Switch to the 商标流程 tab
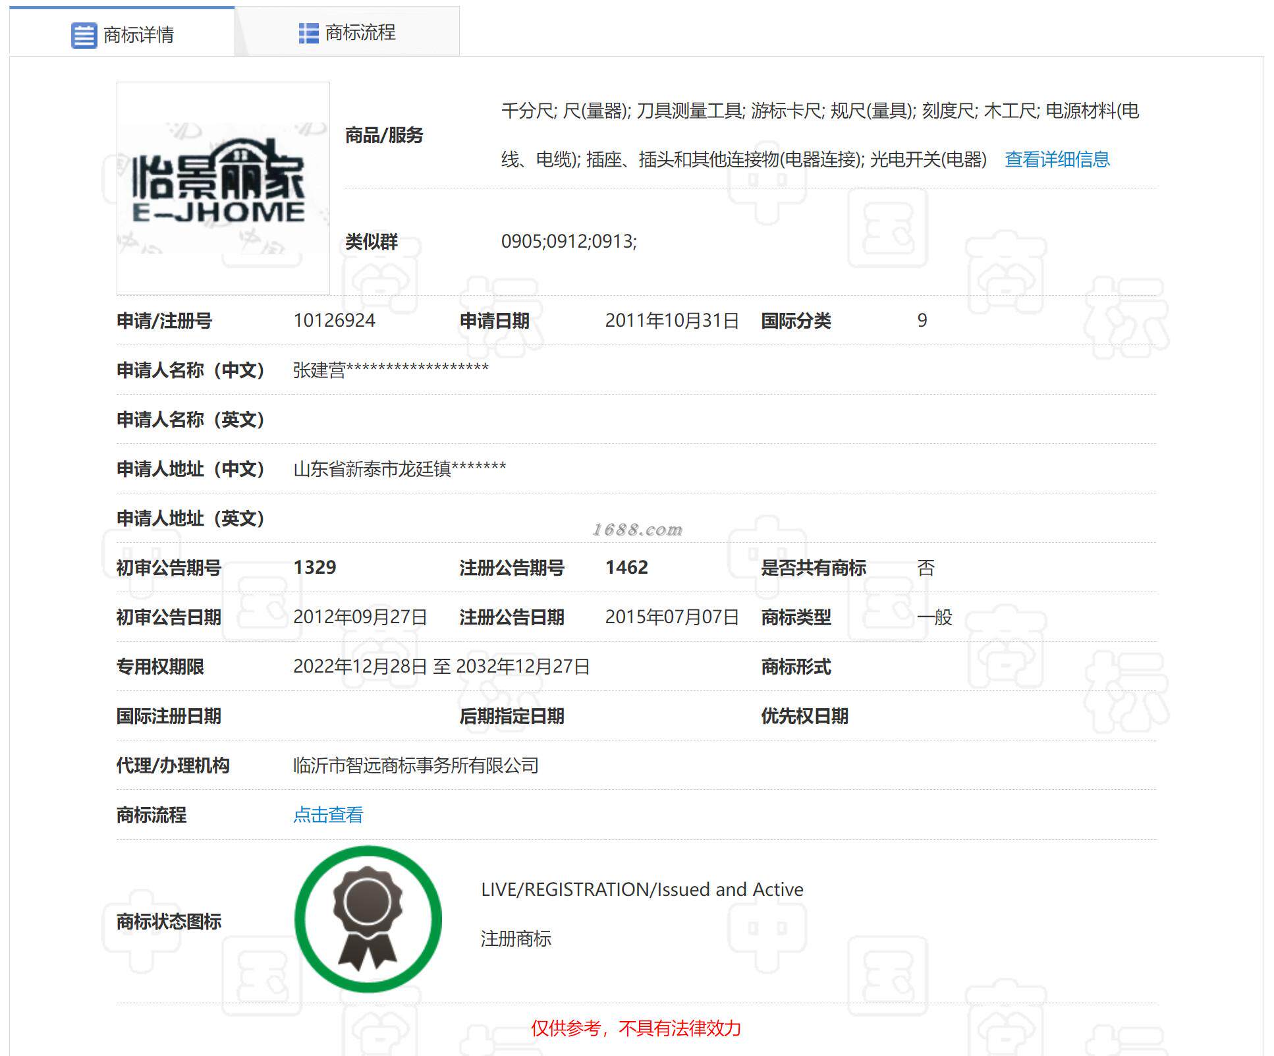The image size is (1274, 1056). (x=360, y=32)
